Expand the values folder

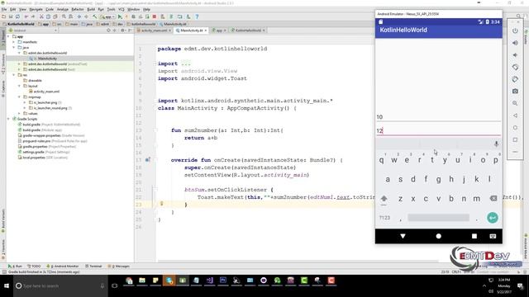point(19,114)
